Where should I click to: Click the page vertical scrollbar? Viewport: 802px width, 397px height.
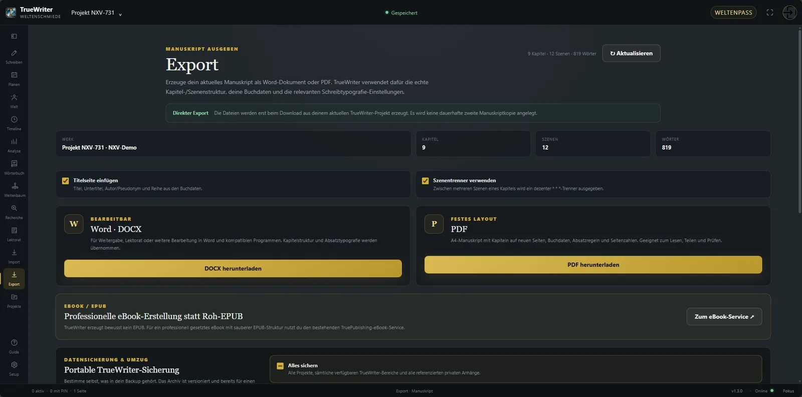(x=799, y=122)
